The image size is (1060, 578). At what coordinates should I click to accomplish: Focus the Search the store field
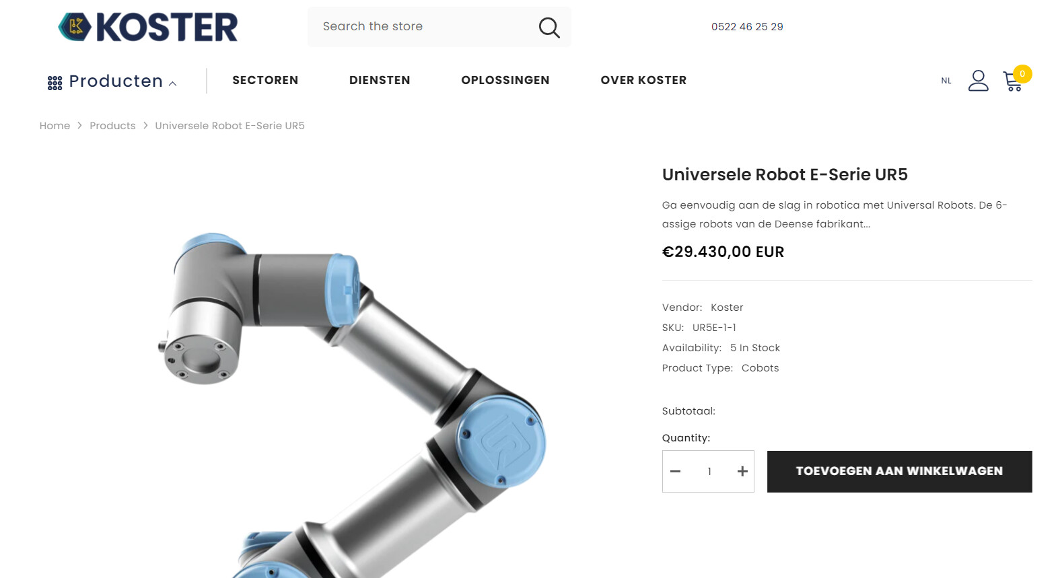(x=424, y=27)
